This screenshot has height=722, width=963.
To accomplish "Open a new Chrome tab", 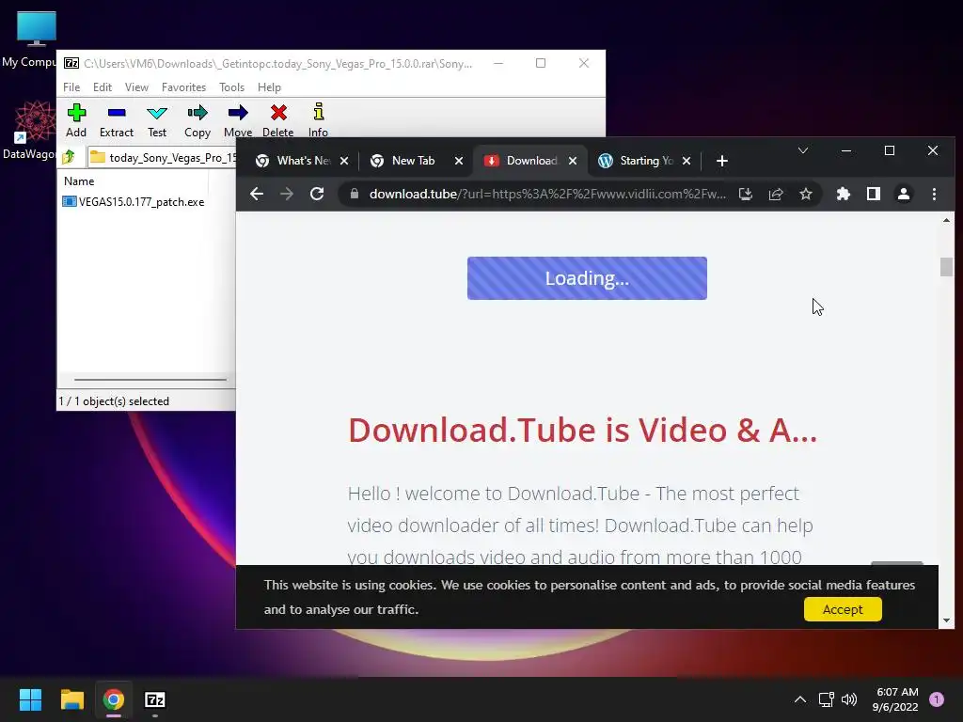I will point(722,161).
